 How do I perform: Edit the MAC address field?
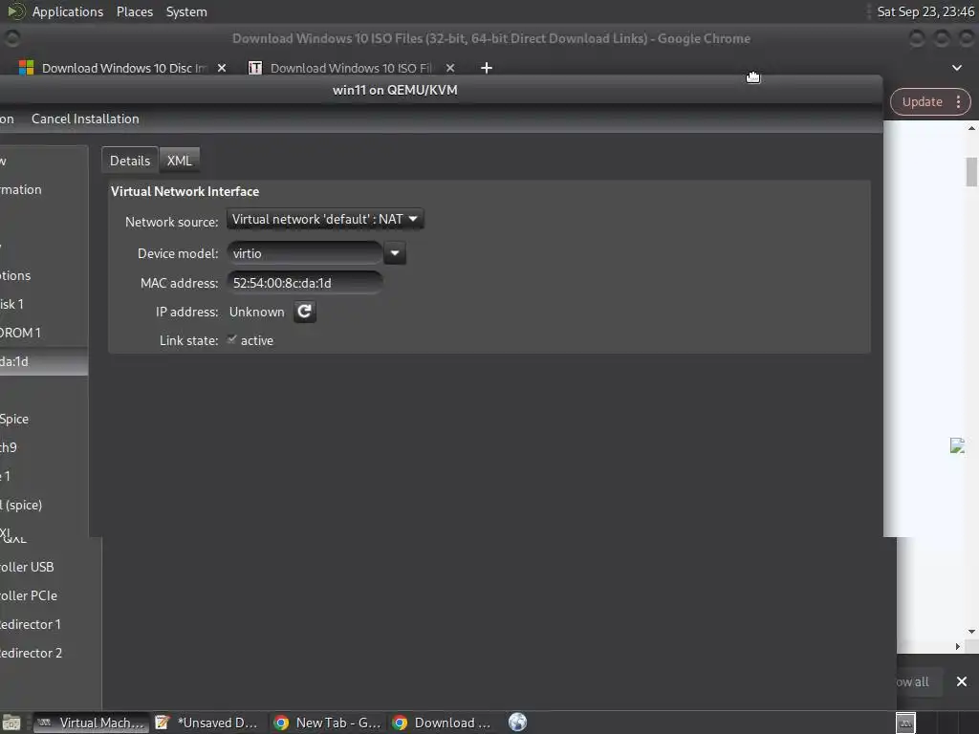click(305, 283)
